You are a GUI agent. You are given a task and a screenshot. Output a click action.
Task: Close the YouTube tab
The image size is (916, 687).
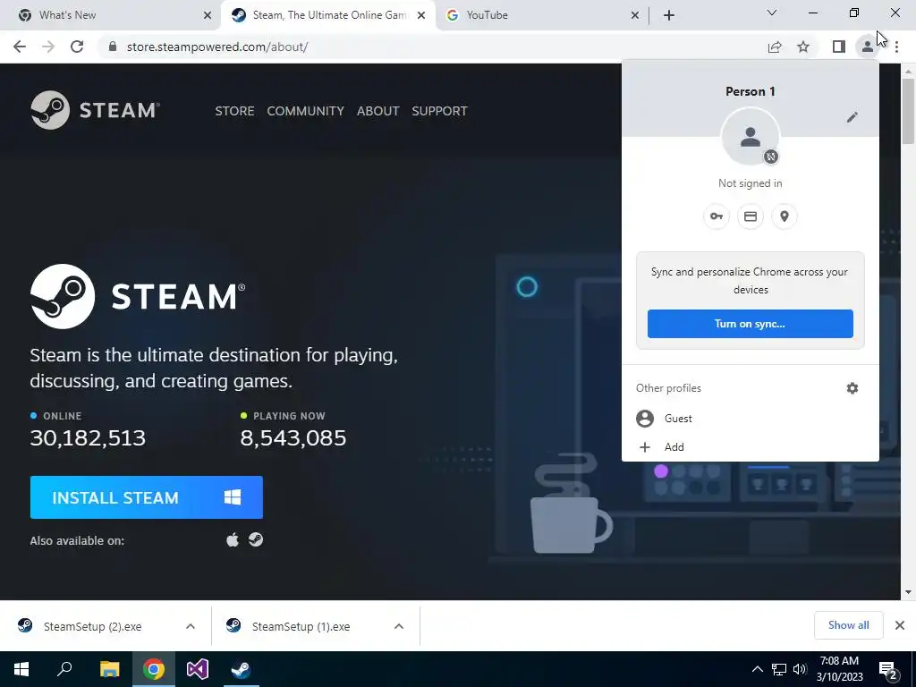point(635,15)
